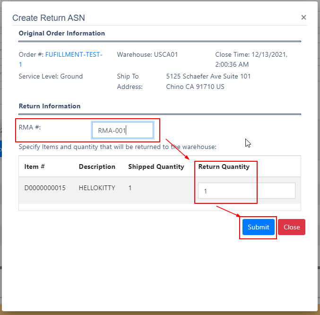Submit the return ASN
Image resolution: width=320 pixels, height=315 pixels.
point(259,227)
